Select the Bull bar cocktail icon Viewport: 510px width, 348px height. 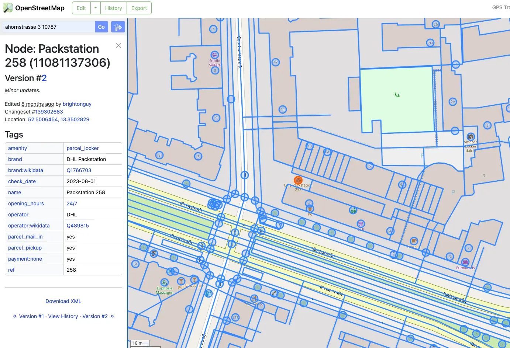tap(181, 281)
